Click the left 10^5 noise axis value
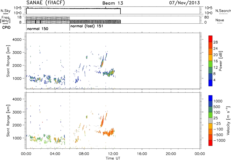 point(18,8)
